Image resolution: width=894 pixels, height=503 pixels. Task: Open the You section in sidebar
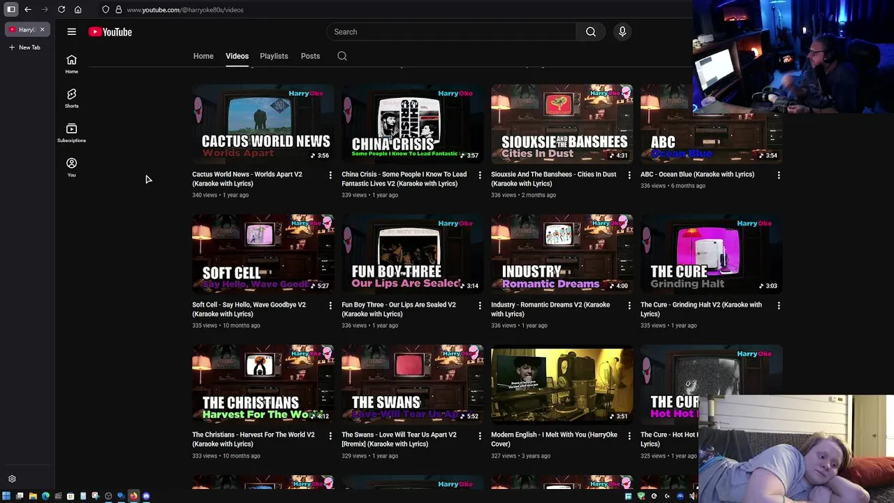(x=71, y=167)
